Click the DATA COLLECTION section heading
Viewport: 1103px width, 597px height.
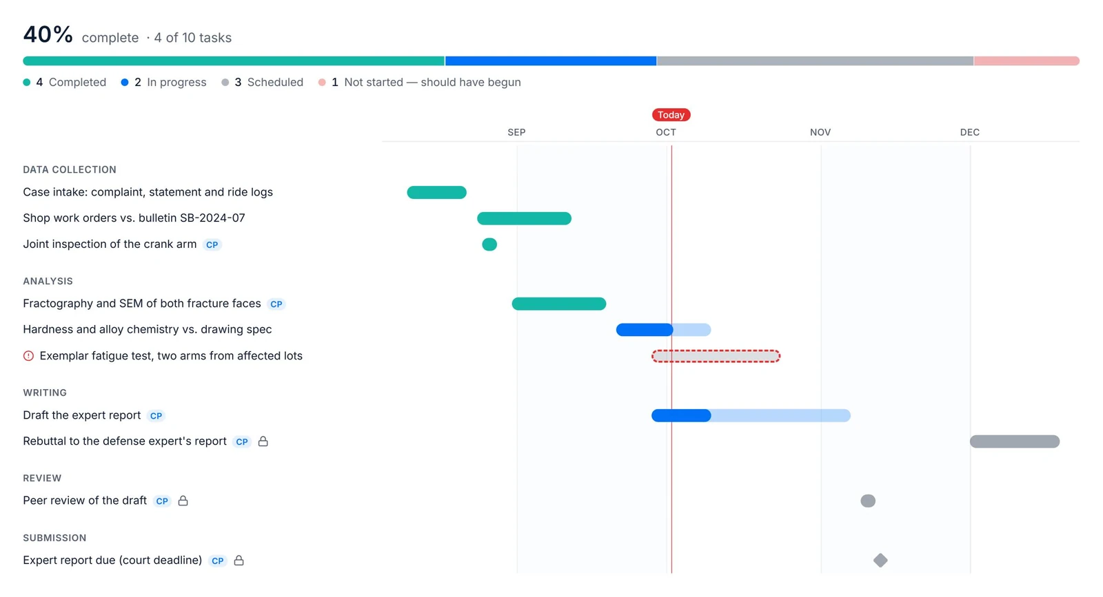tap(70, 169)
